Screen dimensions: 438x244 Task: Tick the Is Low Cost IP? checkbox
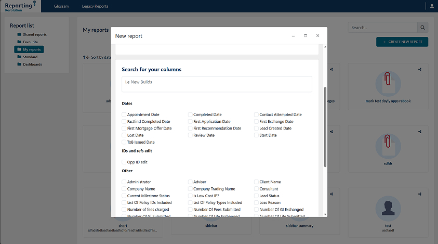pos(190,196)
